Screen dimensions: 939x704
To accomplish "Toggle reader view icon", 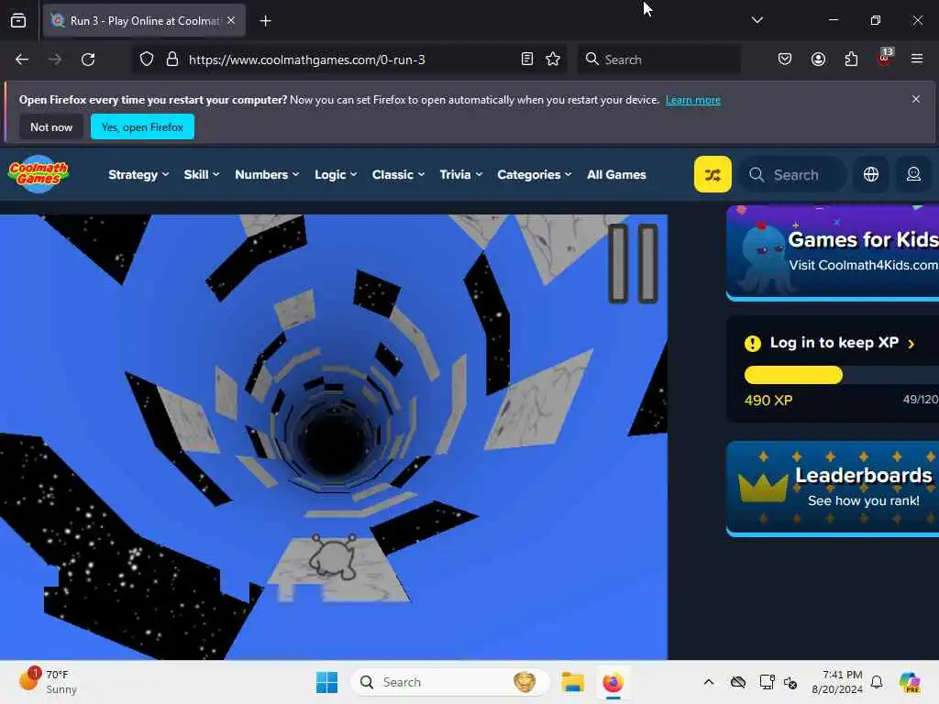I will (x=527, y=60).
